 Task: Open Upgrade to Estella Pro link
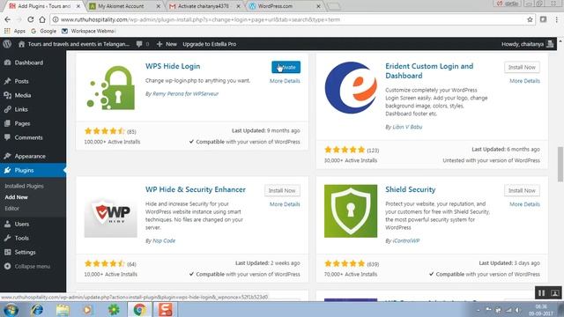coord(210,44)
